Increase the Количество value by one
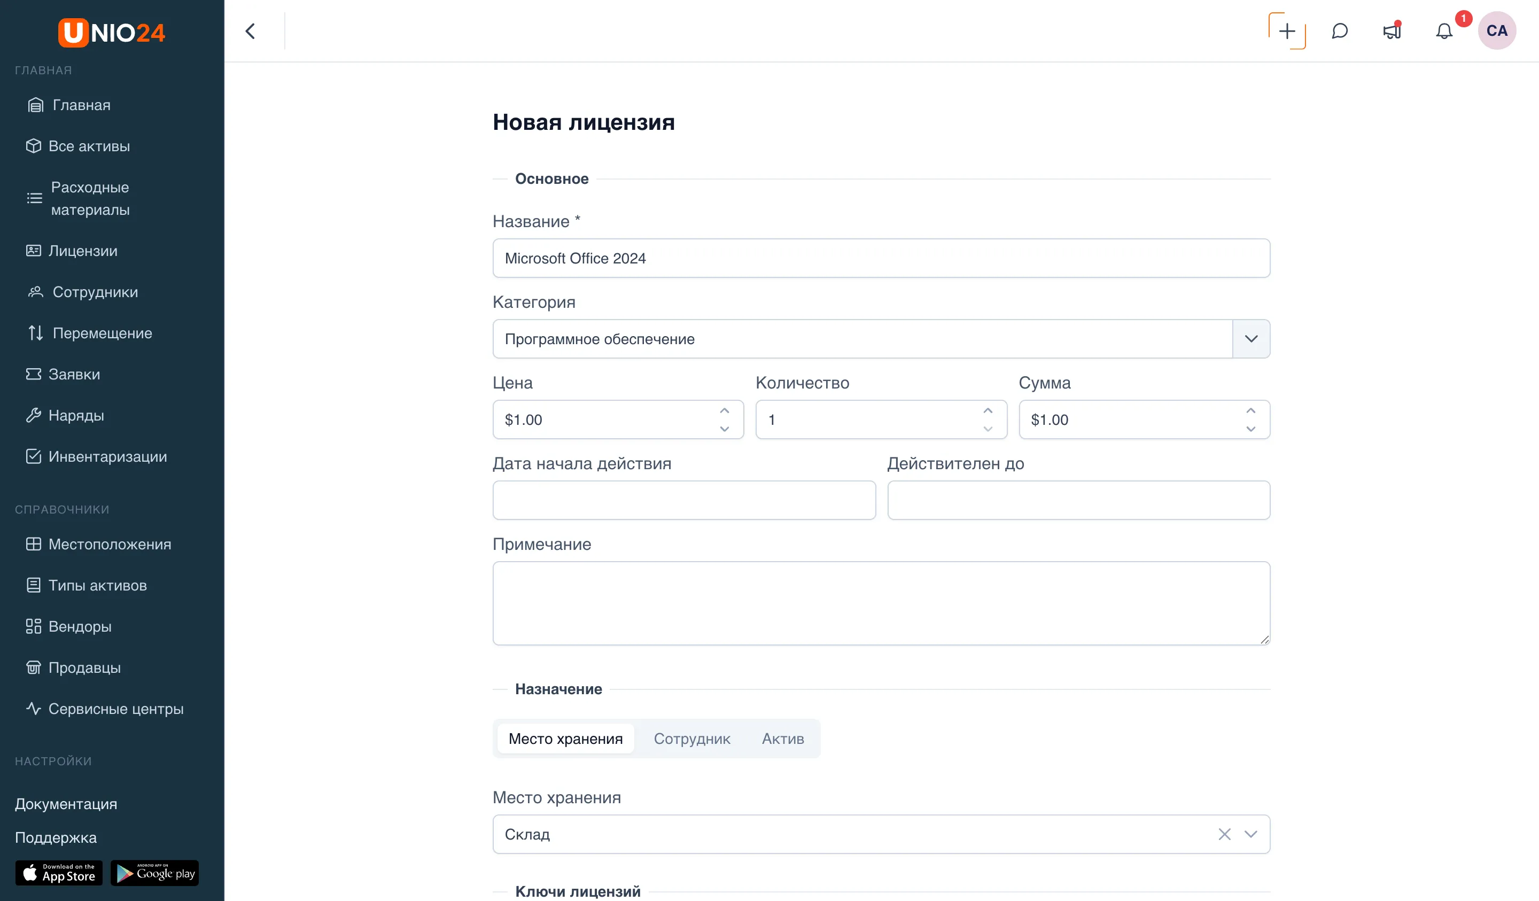 coord(988,411)
